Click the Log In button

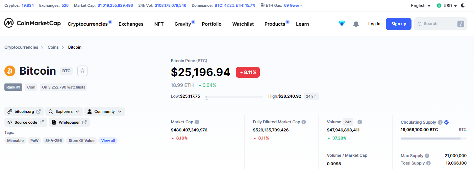coord(374,24)
